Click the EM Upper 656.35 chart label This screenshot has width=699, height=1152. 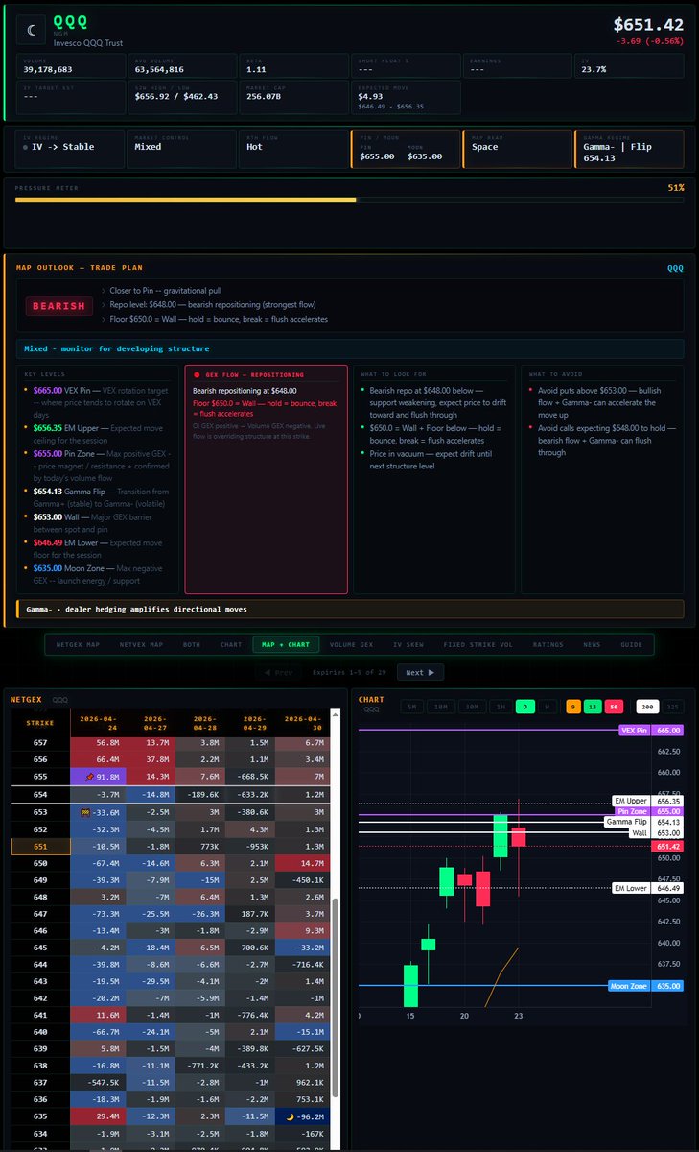click(x=648, y=801)
